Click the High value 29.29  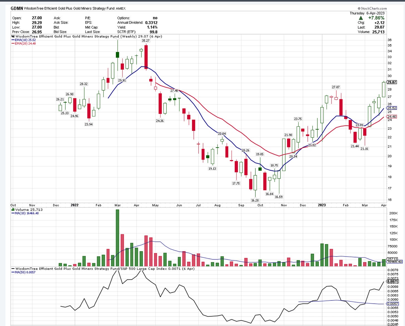click(37, 23)
